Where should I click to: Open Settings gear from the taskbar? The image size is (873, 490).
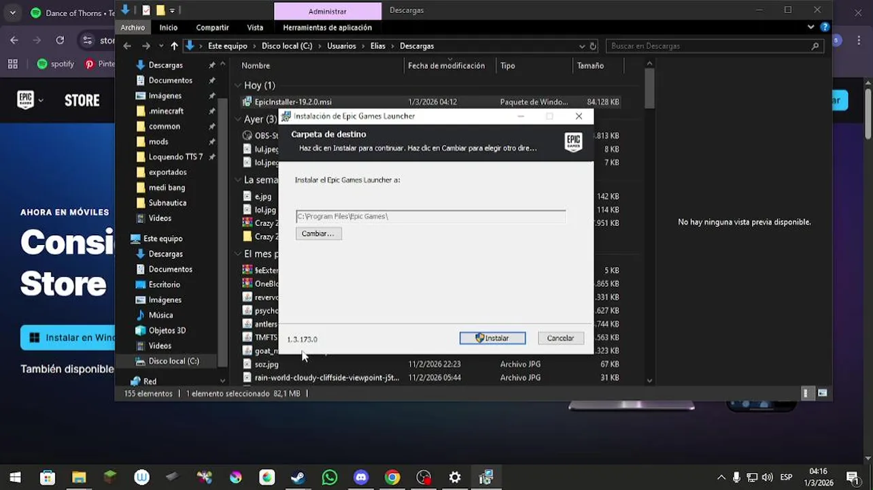455,477
